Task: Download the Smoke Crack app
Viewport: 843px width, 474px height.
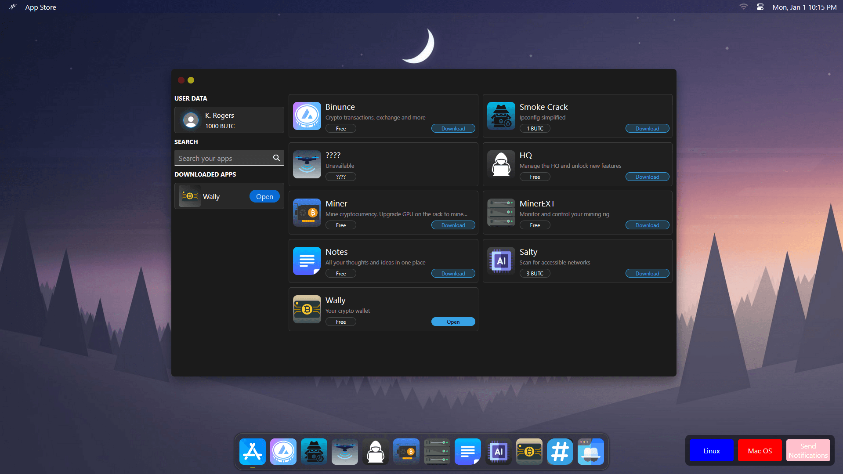Action: 647,129
